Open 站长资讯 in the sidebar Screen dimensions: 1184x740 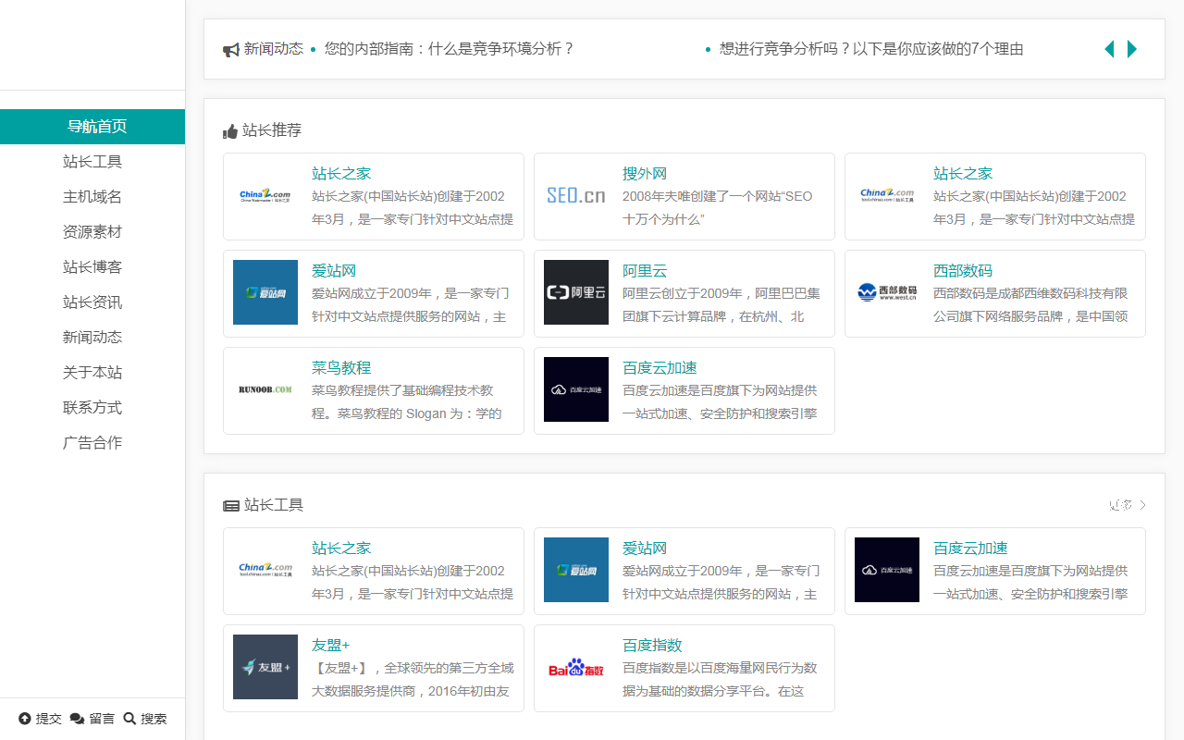click(92, 302)
